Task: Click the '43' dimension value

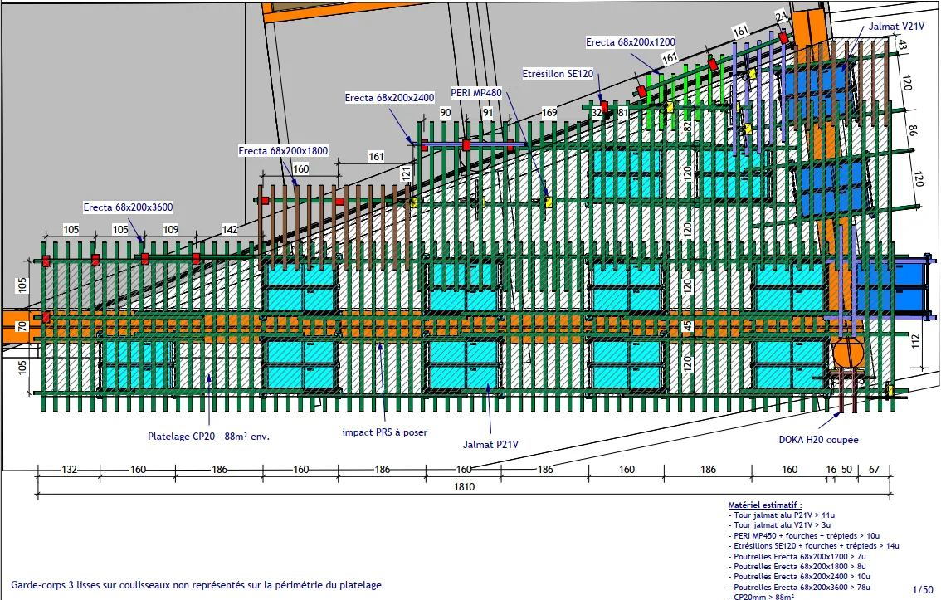Action: coord(903,44)
